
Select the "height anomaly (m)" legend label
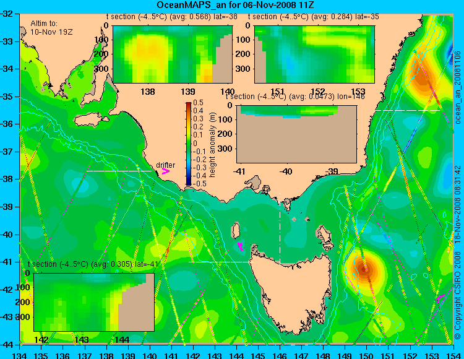coord(212,145)
